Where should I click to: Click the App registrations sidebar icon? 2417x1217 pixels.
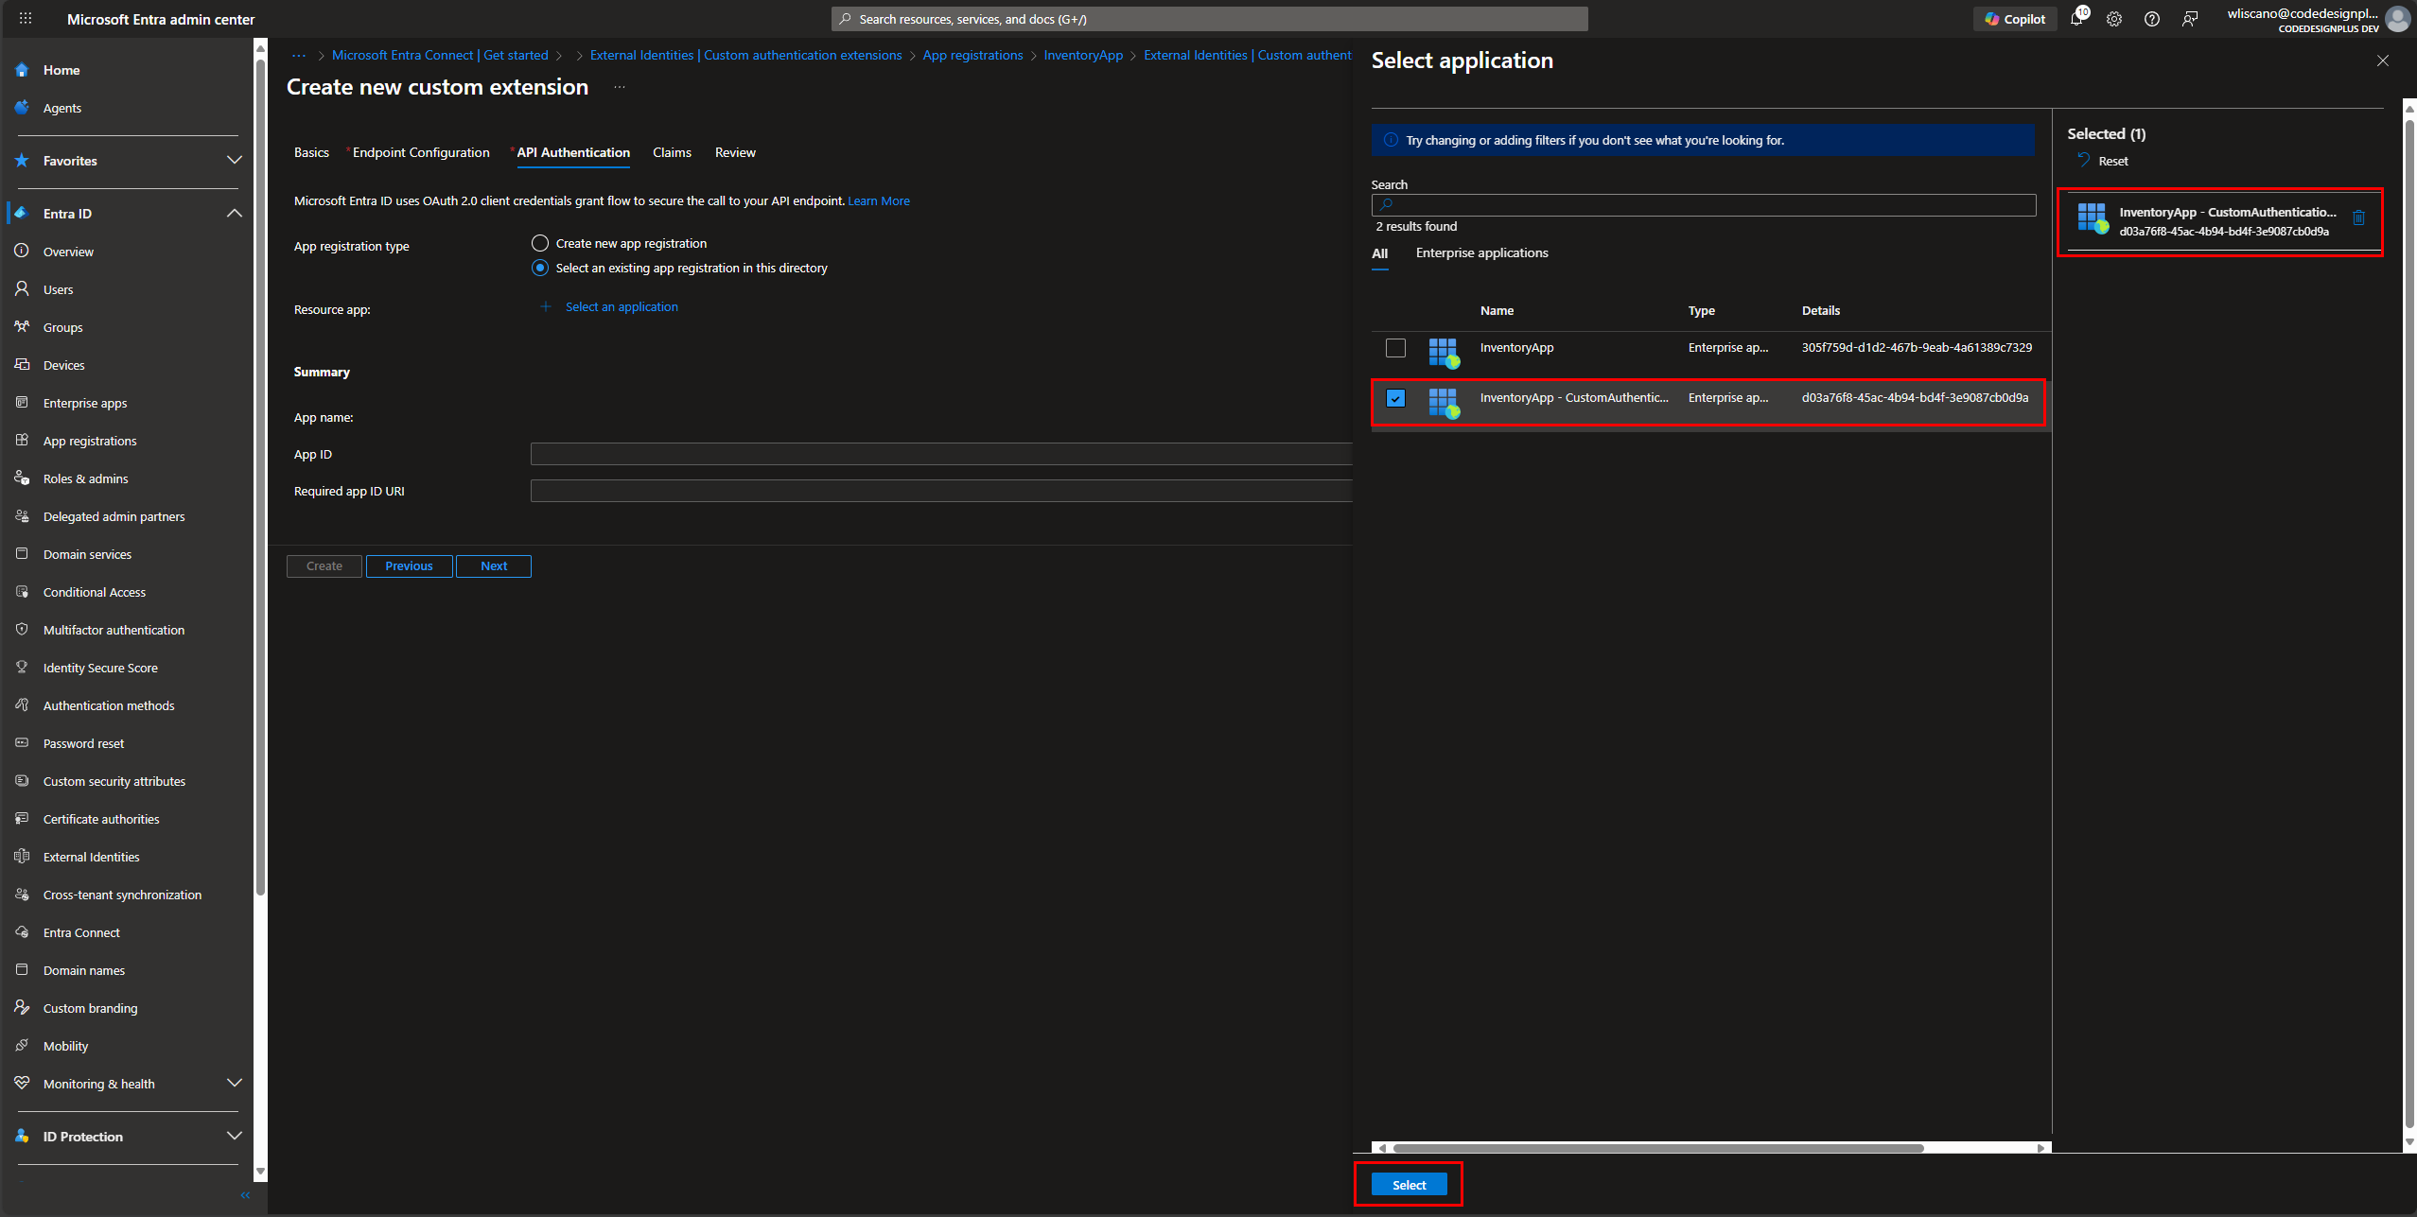tap(22, 441)
